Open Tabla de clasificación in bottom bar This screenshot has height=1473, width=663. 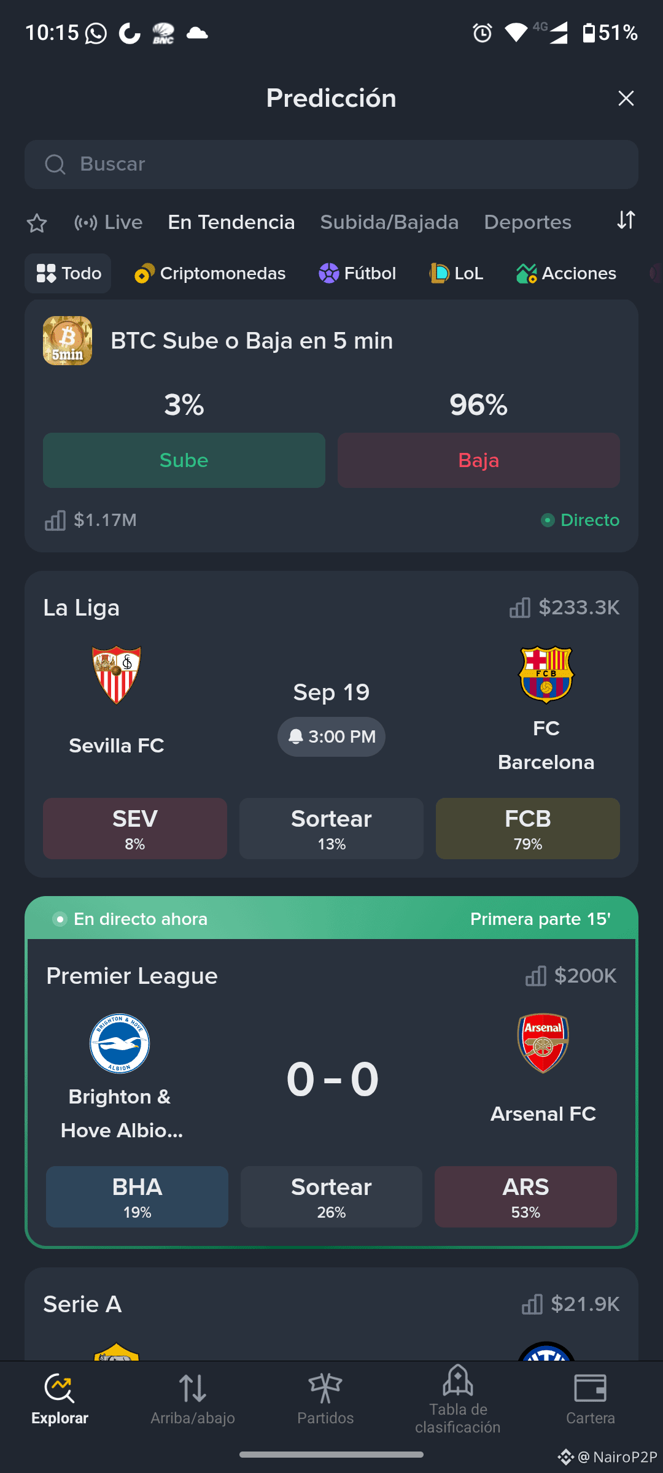click(458, 1399)
